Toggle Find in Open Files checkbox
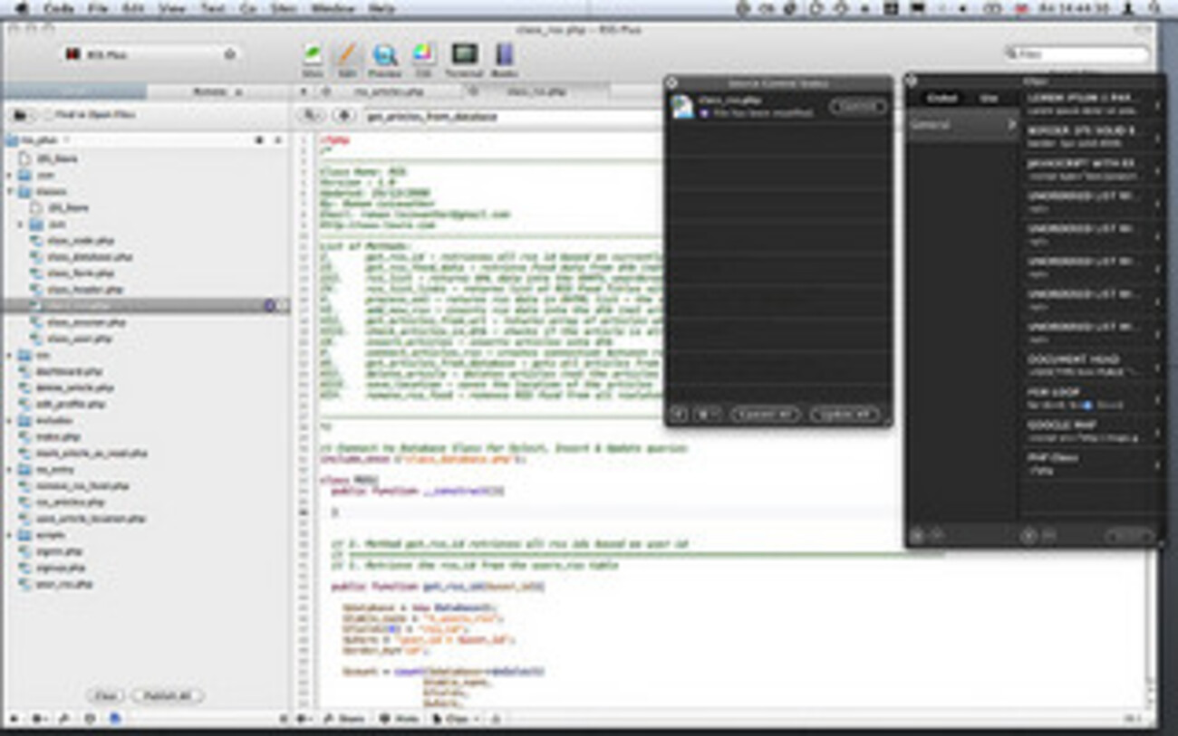1178x736 pixels. (x=48, y=116)
